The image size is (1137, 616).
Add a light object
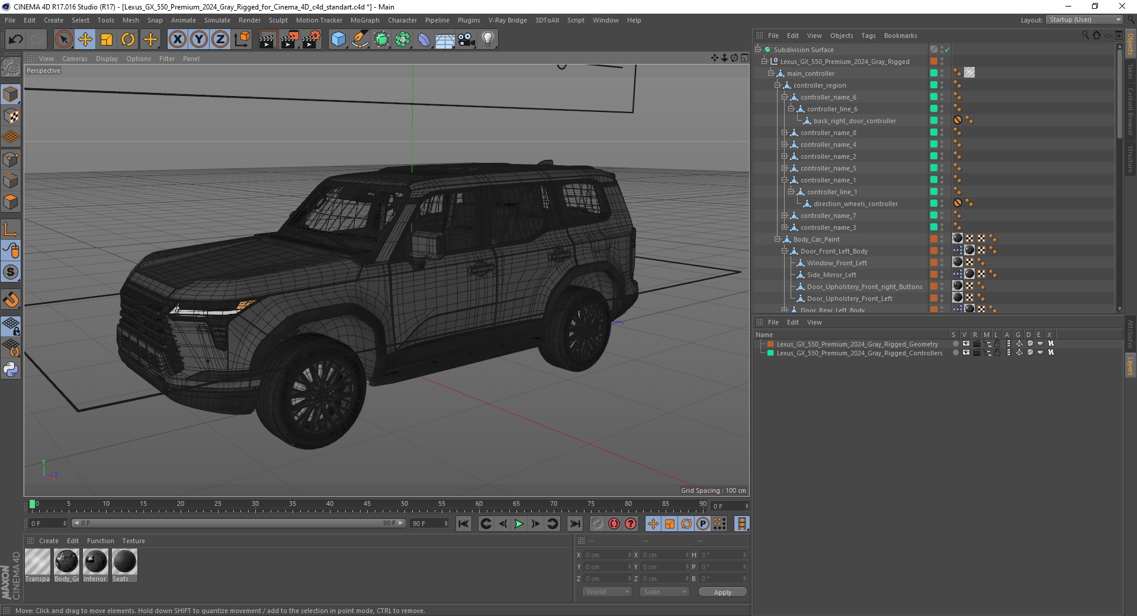tap(488, 40)
